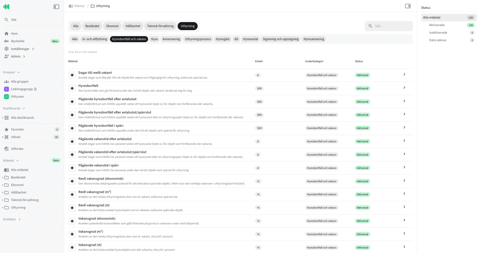Switch to the Ekonomi category tab
The width and height of the screenshot is (481, 253).
coord(112,26)
